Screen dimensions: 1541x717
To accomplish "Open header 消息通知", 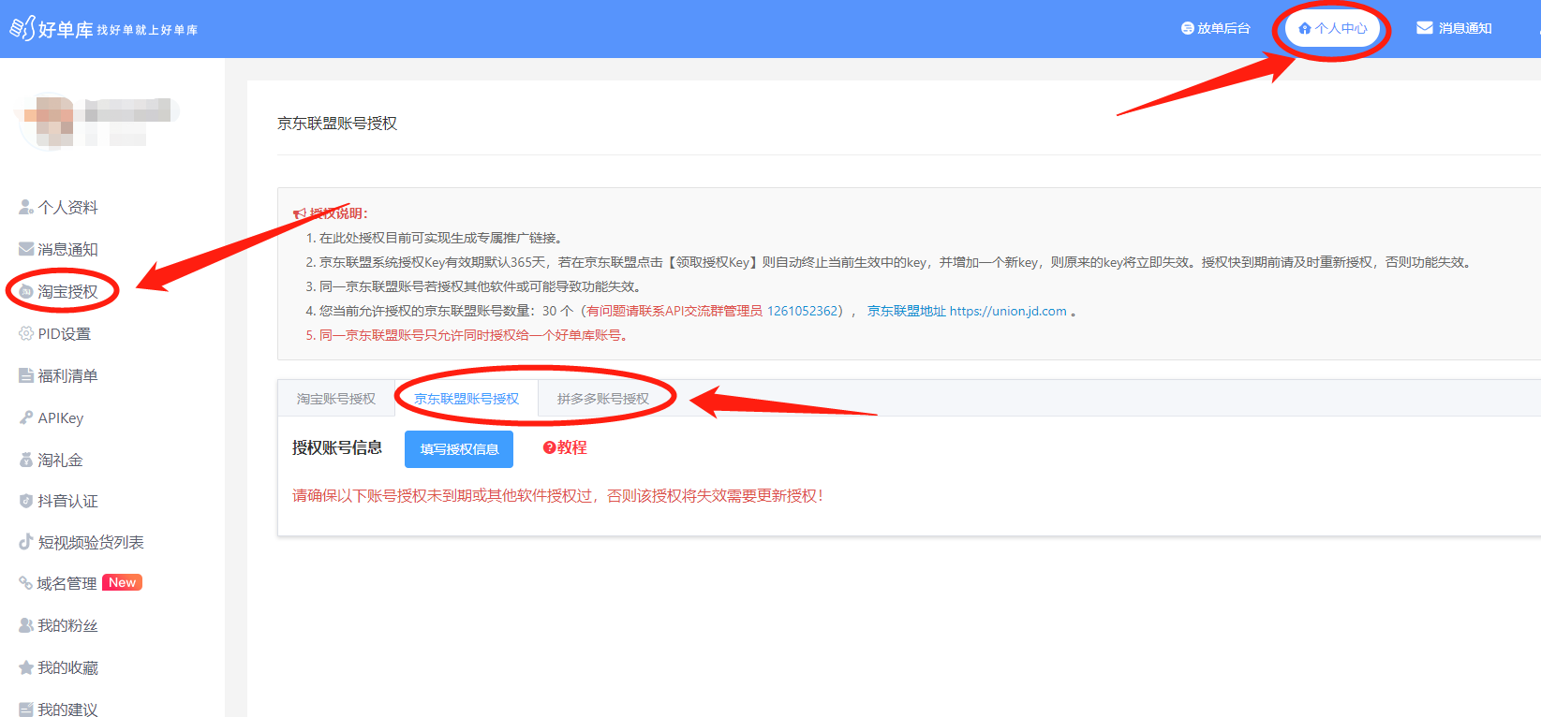I will tap(1454, 28).
